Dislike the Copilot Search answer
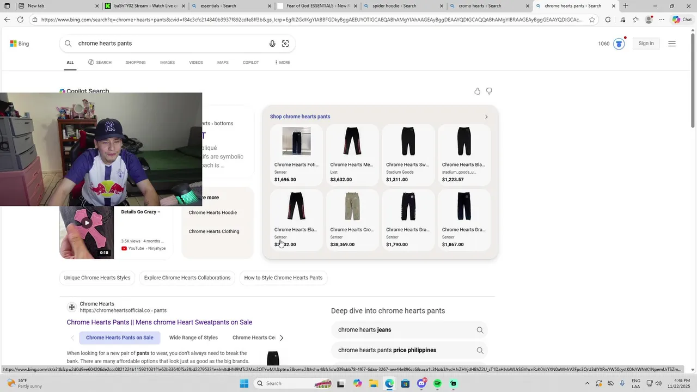The width and height of the screenshot is (697, 392). 489,91
